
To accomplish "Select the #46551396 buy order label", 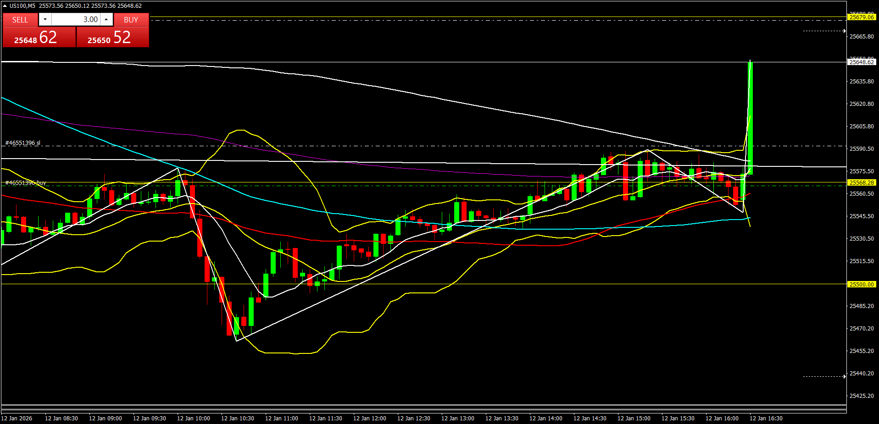I will coord(26,183).
